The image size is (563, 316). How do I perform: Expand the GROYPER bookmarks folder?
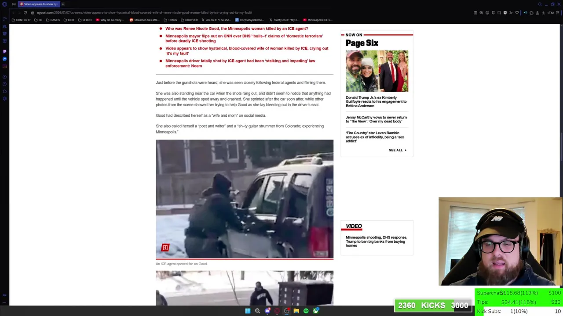189,20
